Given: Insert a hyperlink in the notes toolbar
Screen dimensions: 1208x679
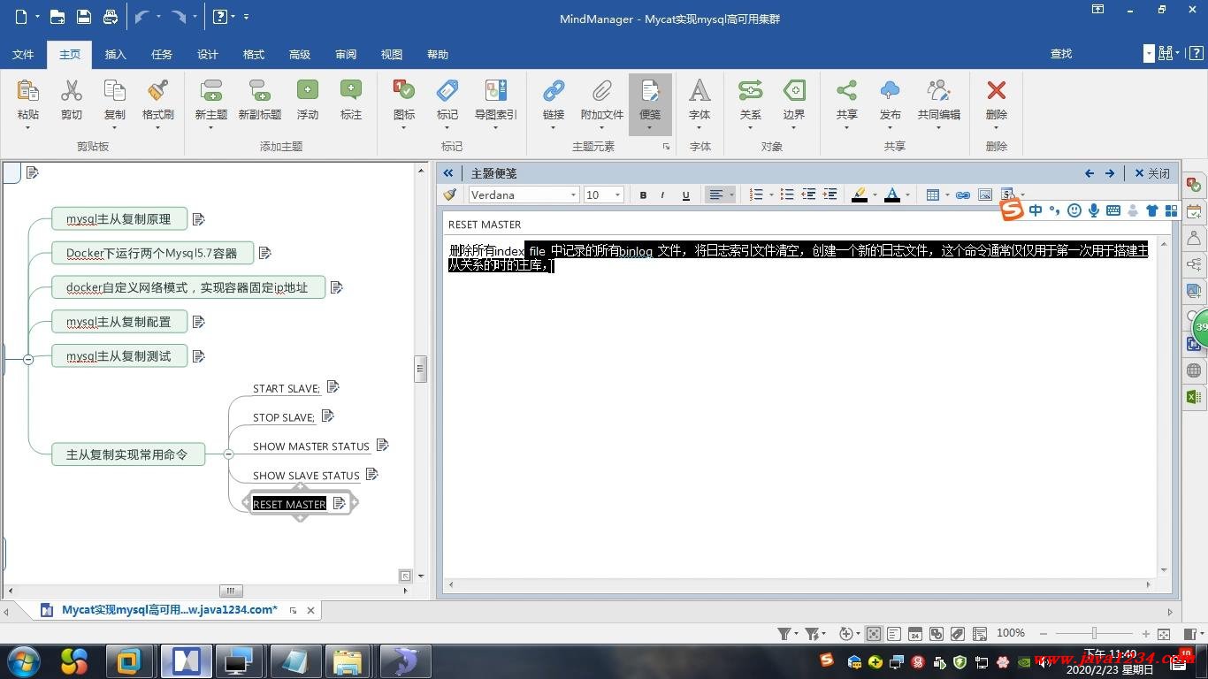Looking at the screenshot, I should click(x=963, y=195).
